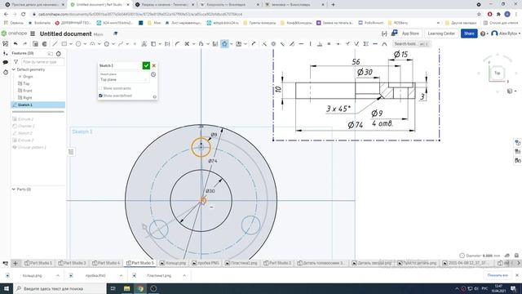Open the help question mark menu
Screen dimensions: 522x294
483,33
